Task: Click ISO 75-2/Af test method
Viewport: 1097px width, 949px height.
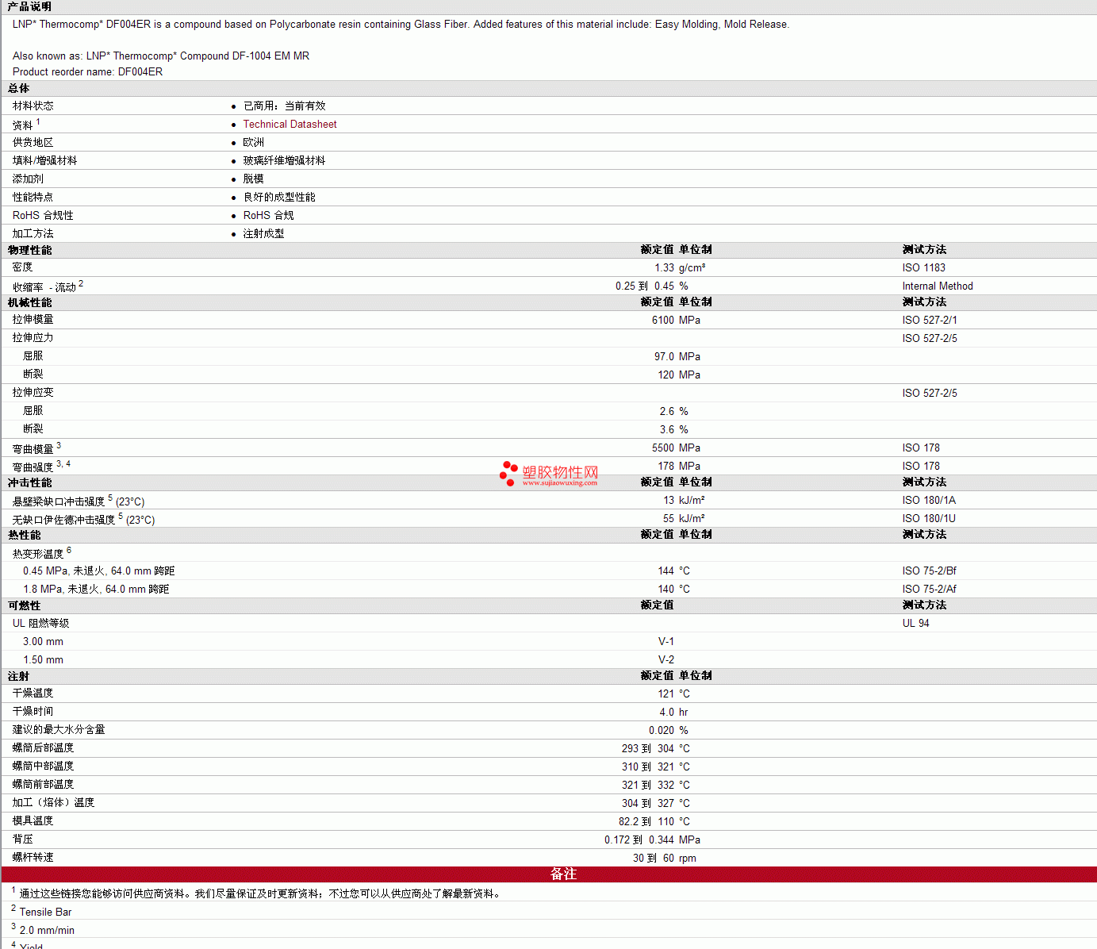Action: [930, 590]
